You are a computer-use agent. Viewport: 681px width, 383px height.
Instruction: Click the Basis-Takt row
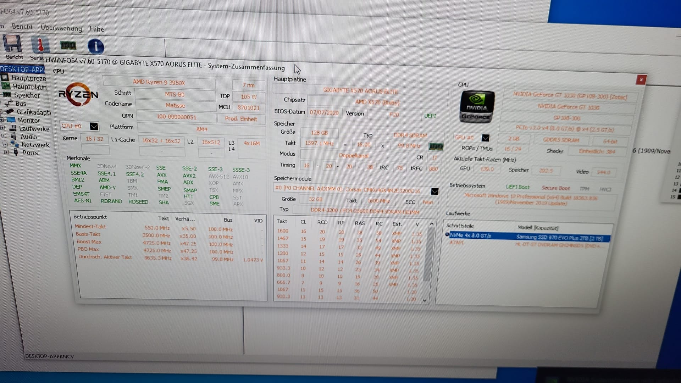click(170, 235)
